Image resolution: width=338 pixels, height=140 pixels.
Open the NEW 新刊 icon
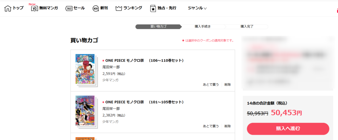click(96, 9)
